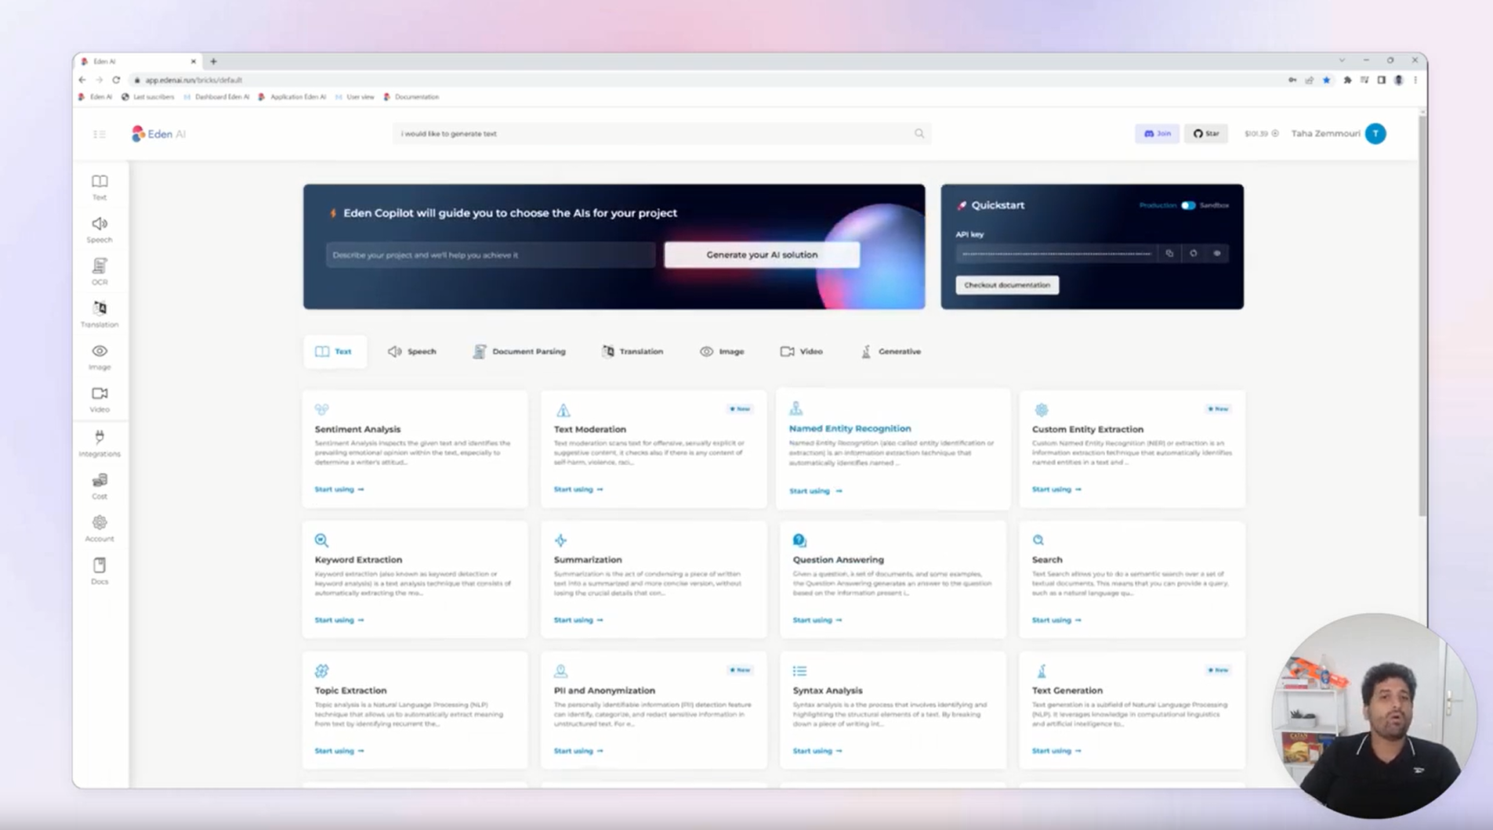This screenshot has height=830, width=1493.
Task: Open Docs from the sidebar
Action: (100, 572)
